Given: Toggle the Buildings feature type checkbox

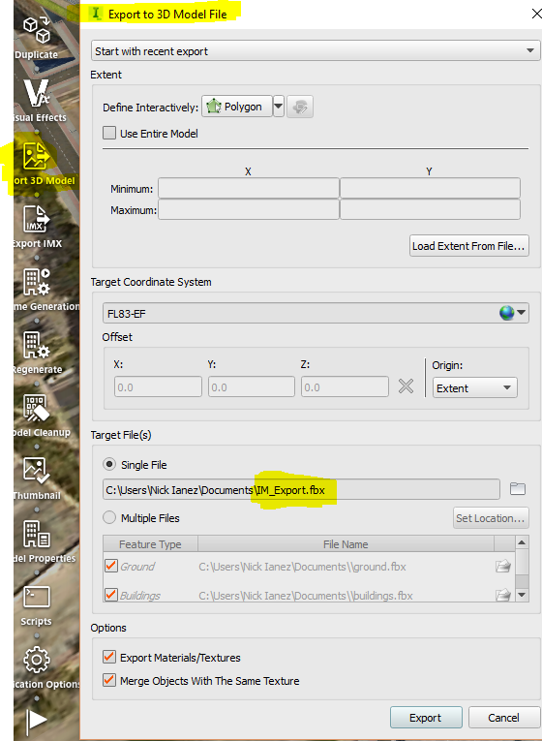Looking at the screenshot, I should (x=111, y=595).
